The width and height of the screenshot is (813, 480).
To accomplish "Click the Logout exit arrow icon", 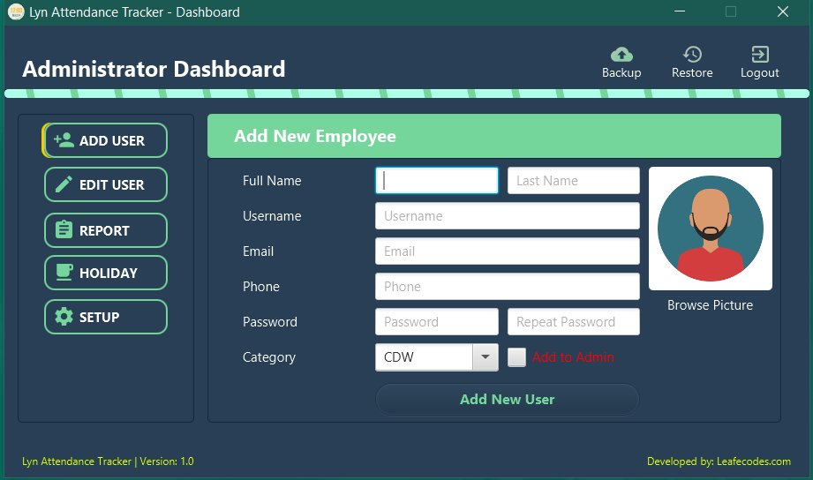I will click(760, 55).
